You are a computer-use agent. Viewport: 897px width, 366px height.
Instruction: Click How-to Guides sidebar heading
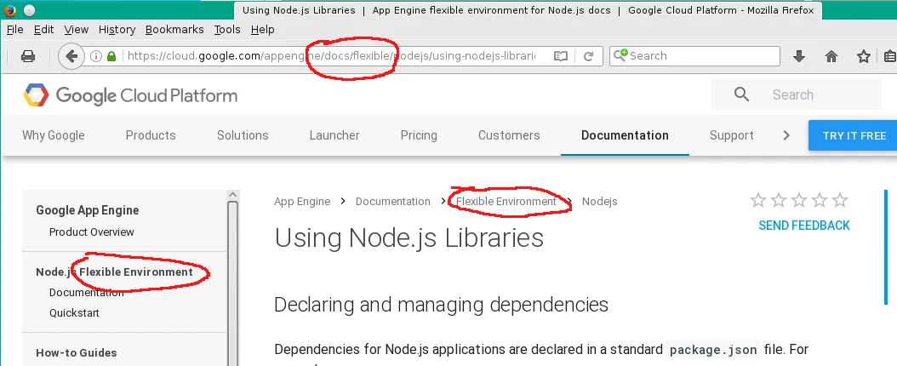coord(77,353)
